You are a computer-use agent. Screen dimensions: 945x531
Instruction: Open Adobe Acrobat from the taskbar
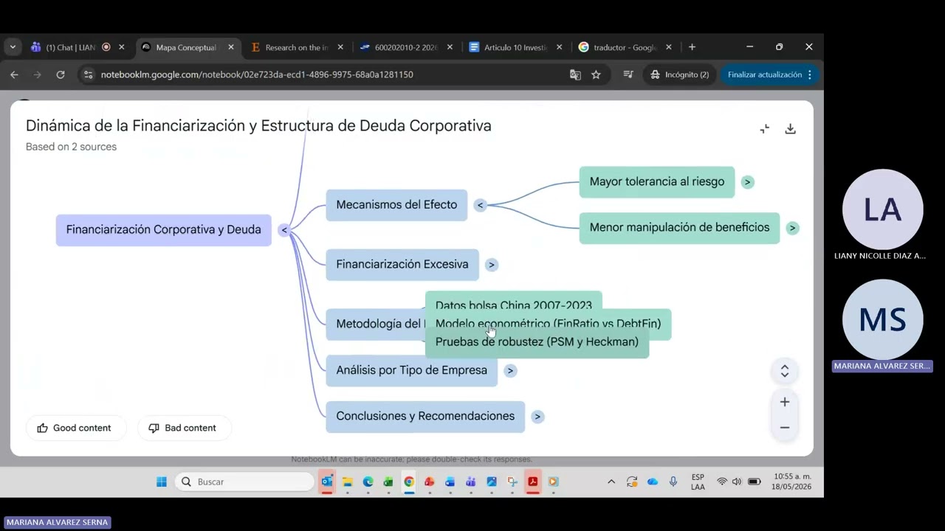click(x=532, y=482)
